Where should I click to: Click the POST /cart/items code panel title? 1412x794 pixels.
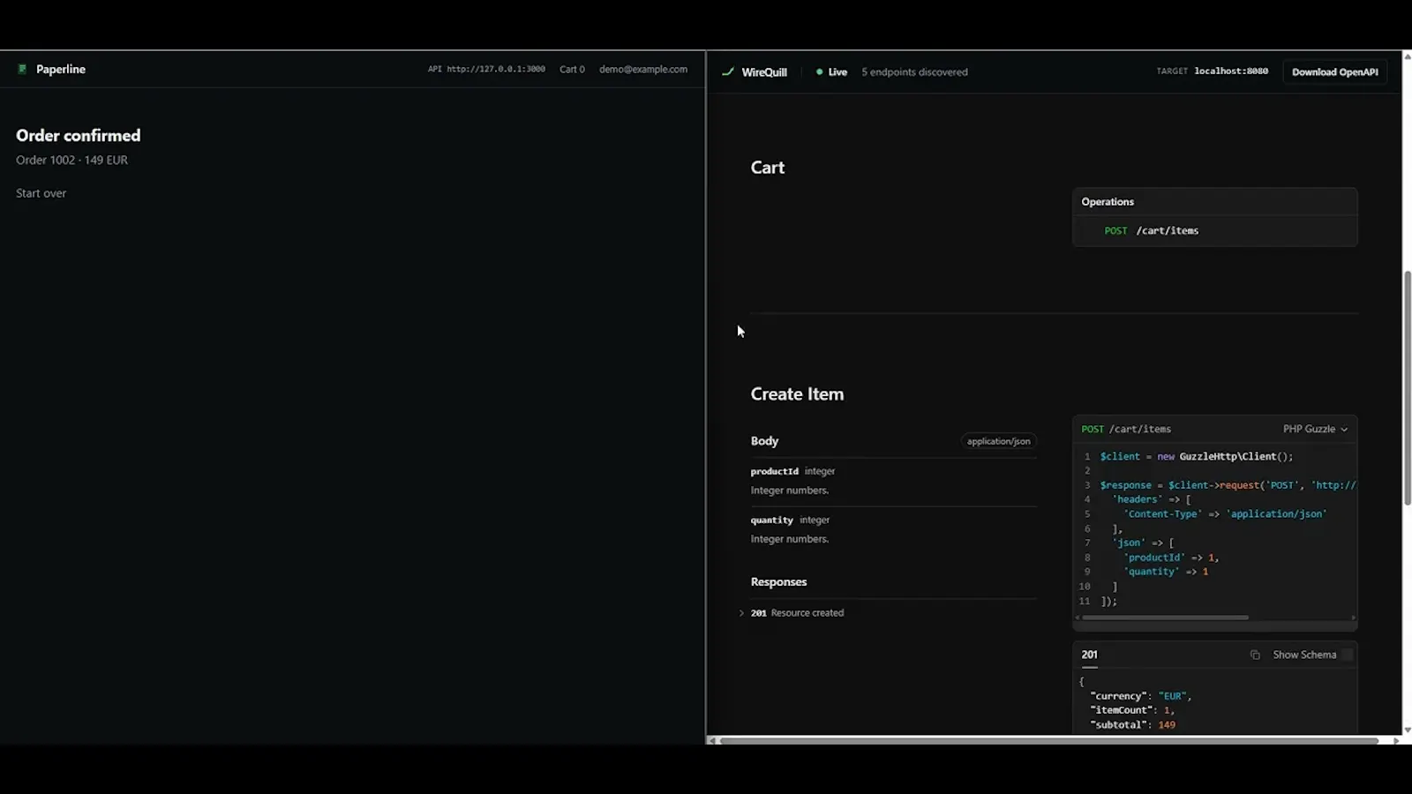pyautogui.click(x=1126, y=429)
